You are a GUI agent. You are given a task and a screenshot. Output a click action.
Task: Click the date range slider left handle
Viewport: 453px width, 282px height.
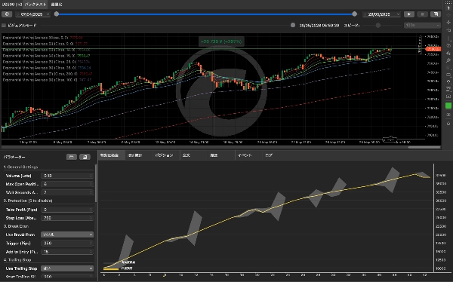[x=57, y=14]
